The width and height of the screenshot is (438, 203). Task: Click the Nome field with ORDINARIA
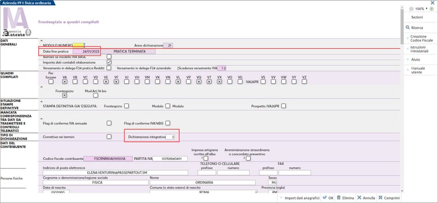click(x=203, y=183)
